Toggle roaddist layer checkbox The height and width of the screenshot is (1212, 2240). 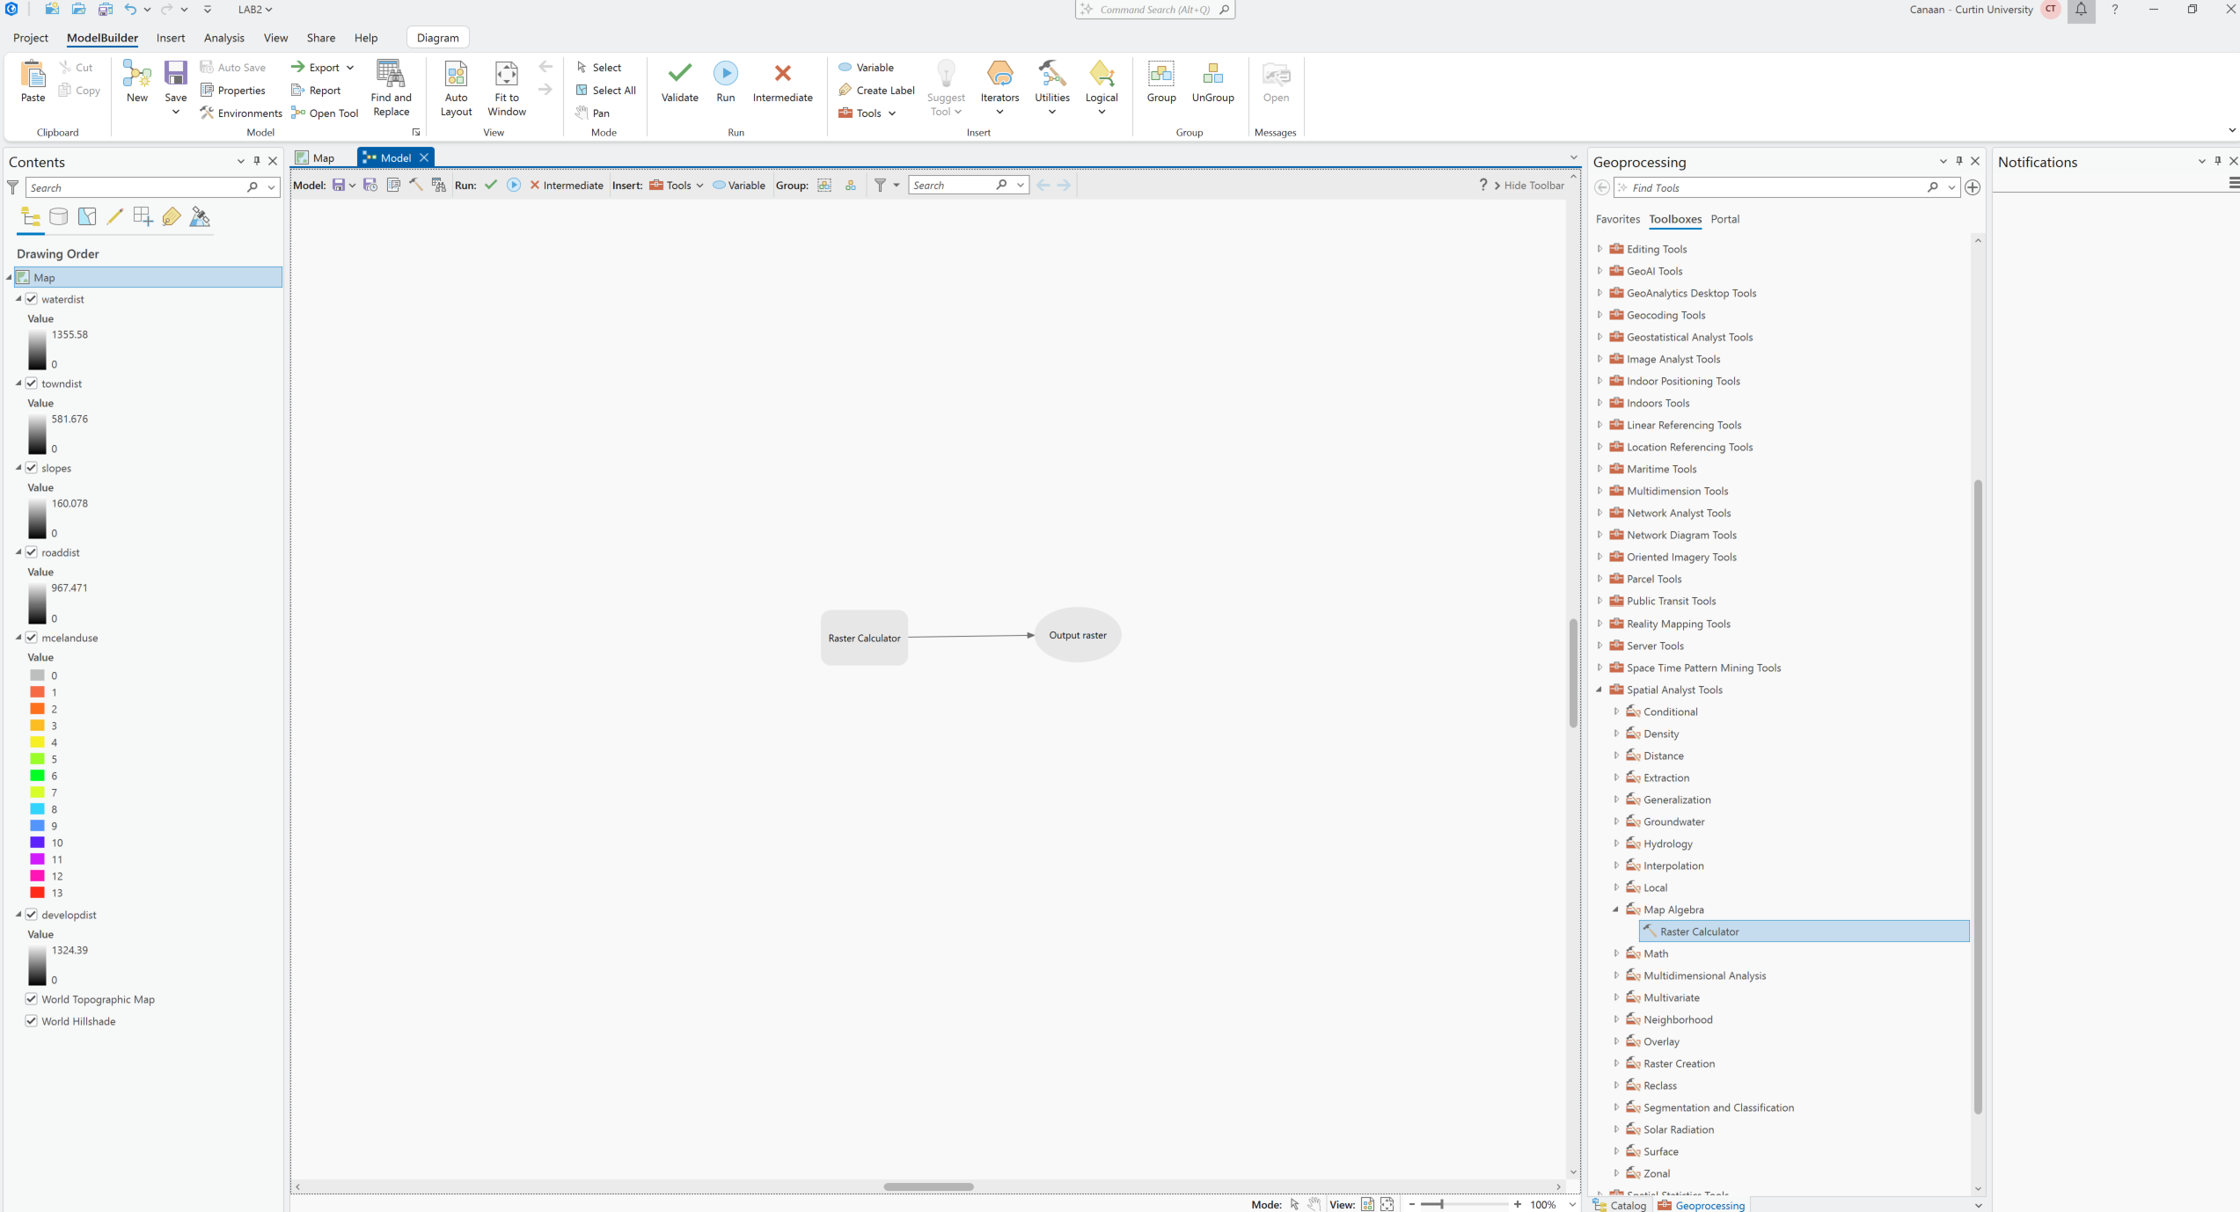coord(32,552)
